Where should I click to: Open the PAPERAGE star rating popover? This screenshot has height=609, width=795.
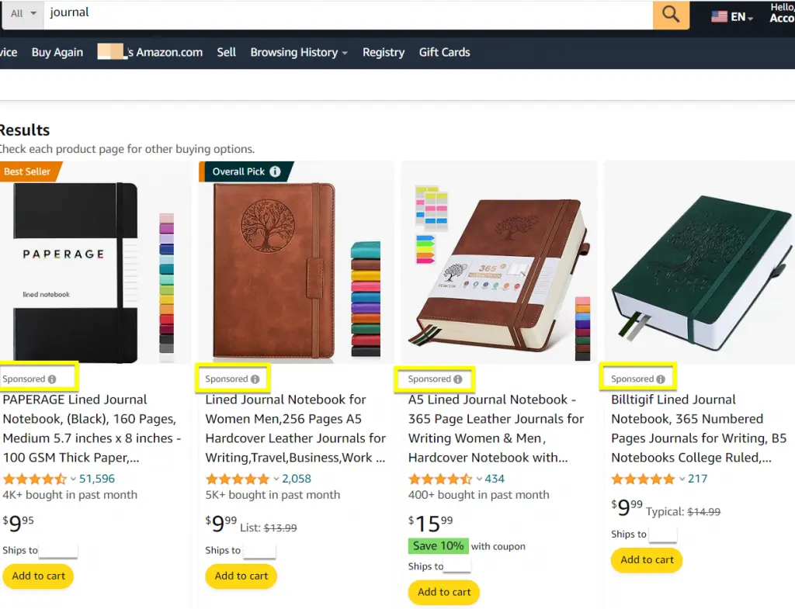(x=34, y=479)
